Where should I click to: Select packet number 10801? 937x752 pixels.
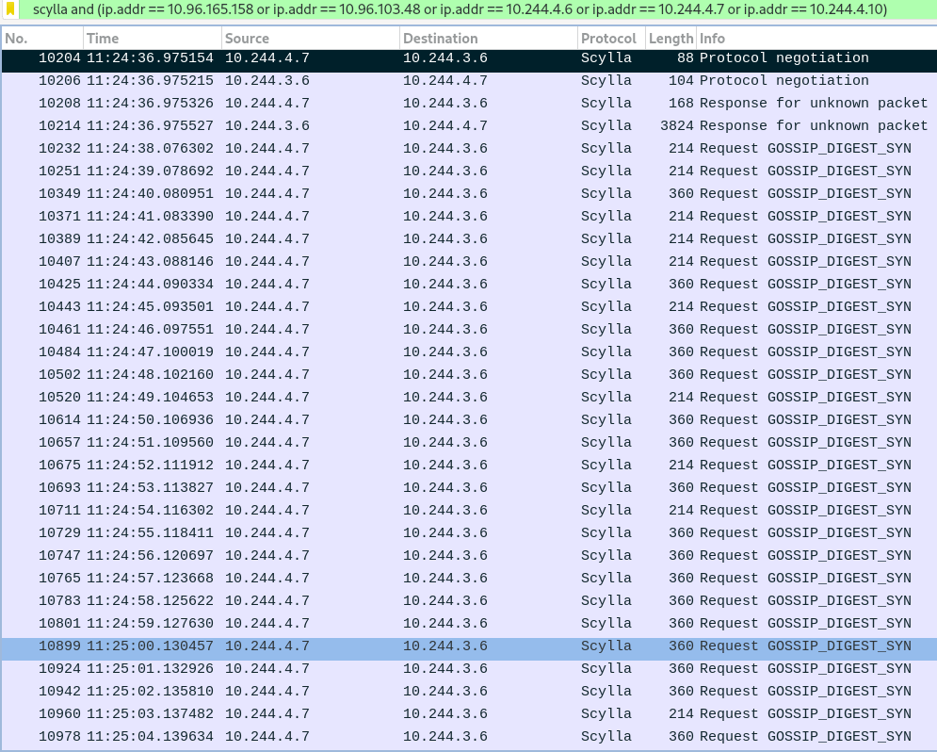(469, 624)
